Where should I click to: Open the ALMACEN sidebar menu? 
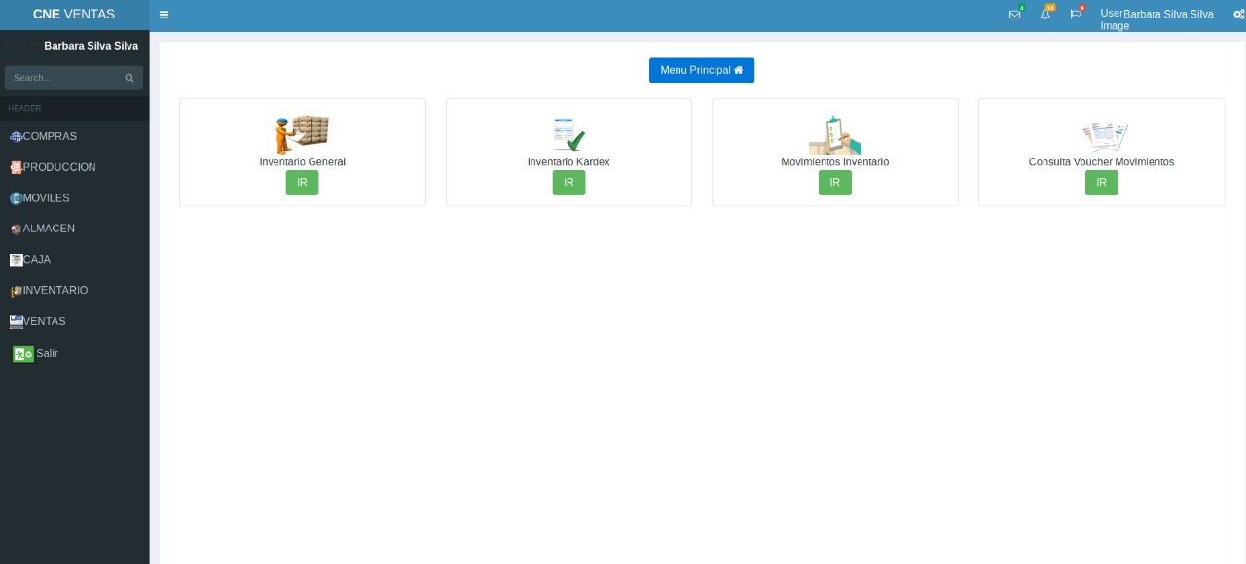(x=74, y=229)
